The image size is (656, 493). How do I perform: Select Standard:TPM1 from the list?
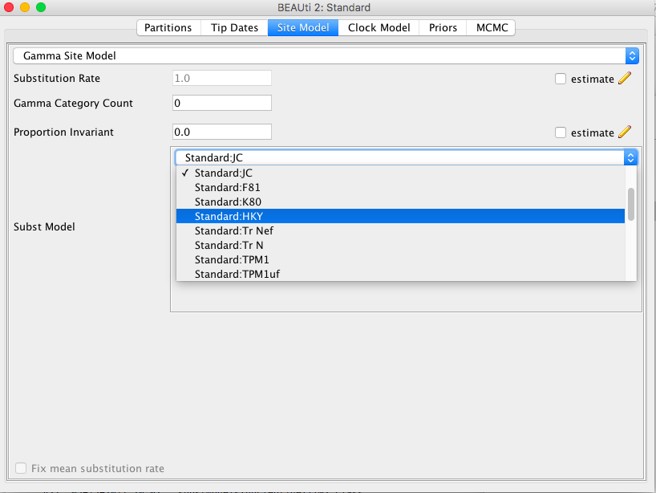coord(400,259)
